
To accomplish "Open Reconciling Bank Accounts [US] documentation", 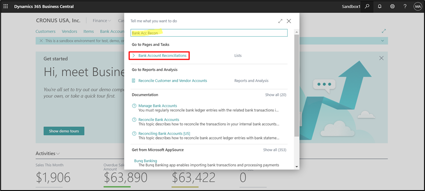I will [164, 134].
